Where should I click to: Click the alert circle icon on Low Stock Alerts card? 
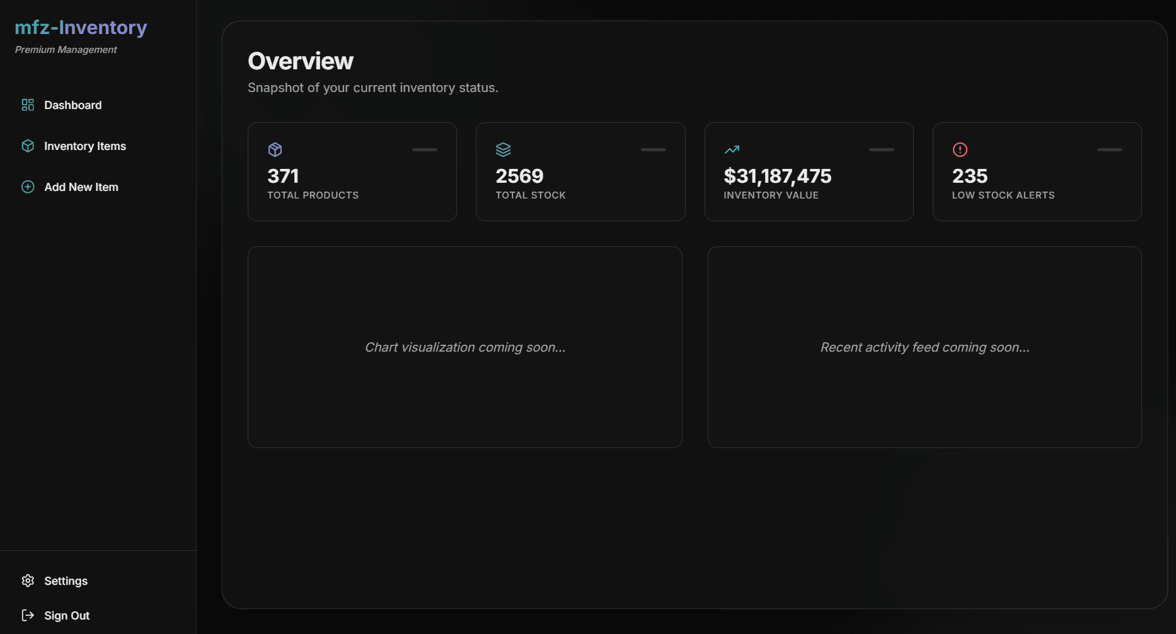click(960, 149)
